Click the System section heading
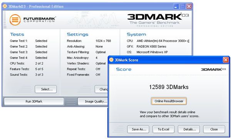The width and height of the screenshot is (231, 139). (136, 34)
